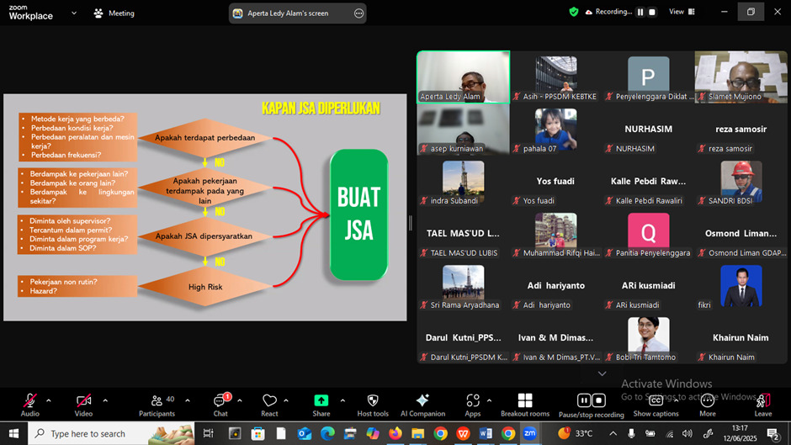Viewport: 791px width, 445px height.
Task: Switch to Zoom taskbar icon
Action: coord(529,433)
